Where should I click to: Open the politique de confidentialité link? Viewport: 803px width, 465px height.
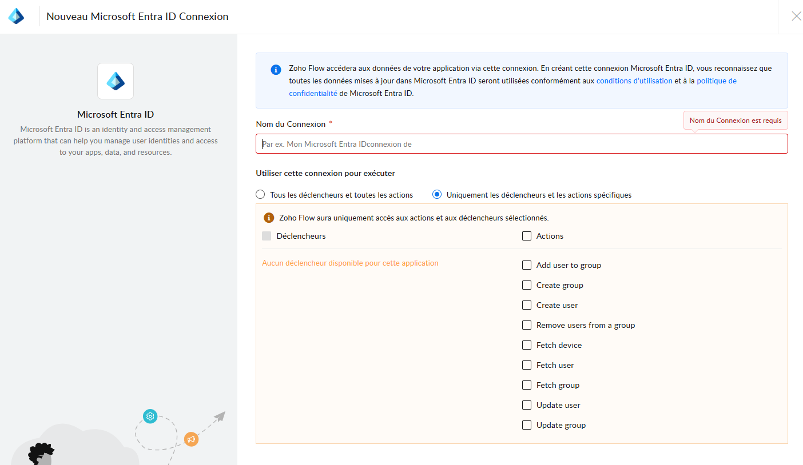(x=716, y=81)
